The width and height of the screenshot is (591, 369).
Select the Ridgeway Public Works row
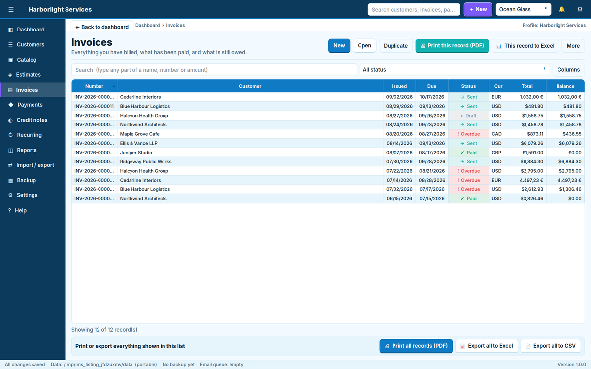point(328,162)
